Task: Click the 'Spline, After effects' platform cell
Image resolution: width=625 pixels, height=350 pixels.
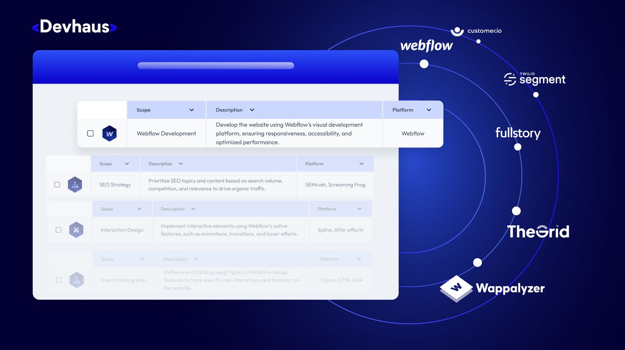Action: [x=340, y=230]
